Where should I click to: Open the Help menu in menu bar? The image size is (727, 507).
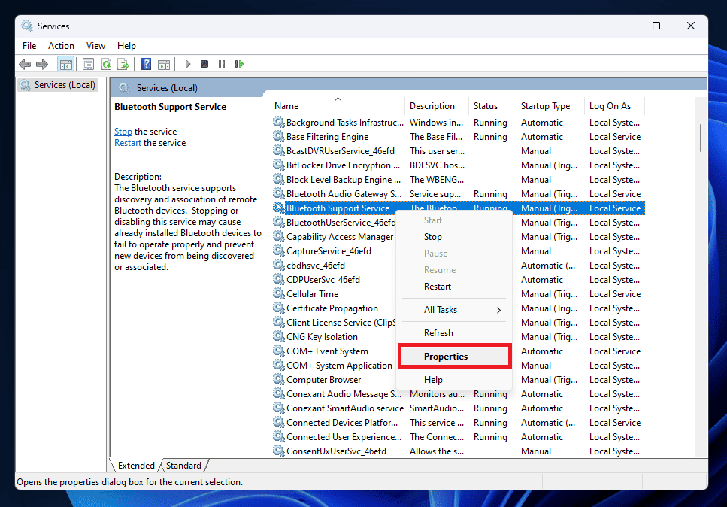tap(126, 45)
